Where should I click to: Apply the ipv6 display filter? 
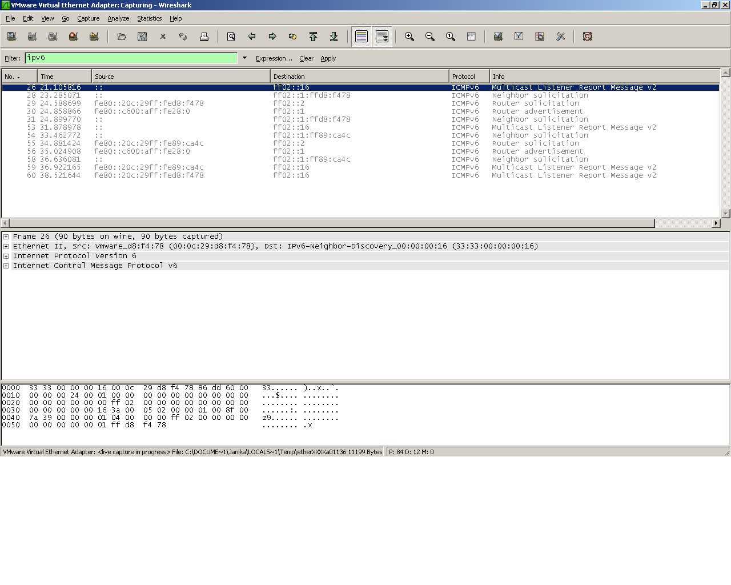point(328,58)
